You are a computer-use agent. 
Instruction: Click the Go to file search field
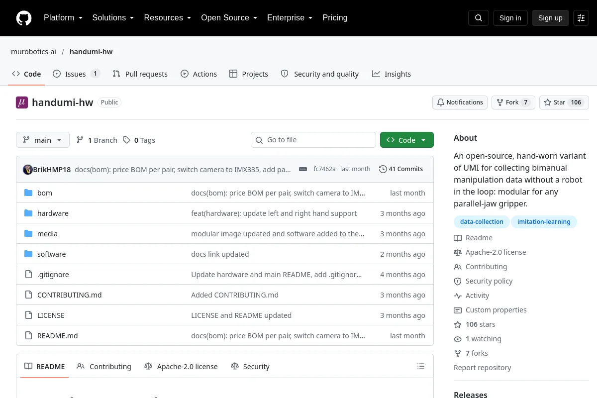pyautogui.click(x=313, y=140)
